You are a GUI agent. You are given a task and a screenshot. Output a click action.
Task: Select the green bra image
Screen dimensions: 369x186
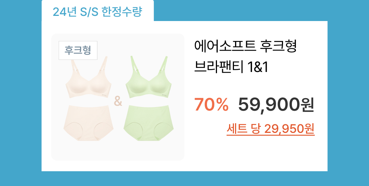coord(149,77)
